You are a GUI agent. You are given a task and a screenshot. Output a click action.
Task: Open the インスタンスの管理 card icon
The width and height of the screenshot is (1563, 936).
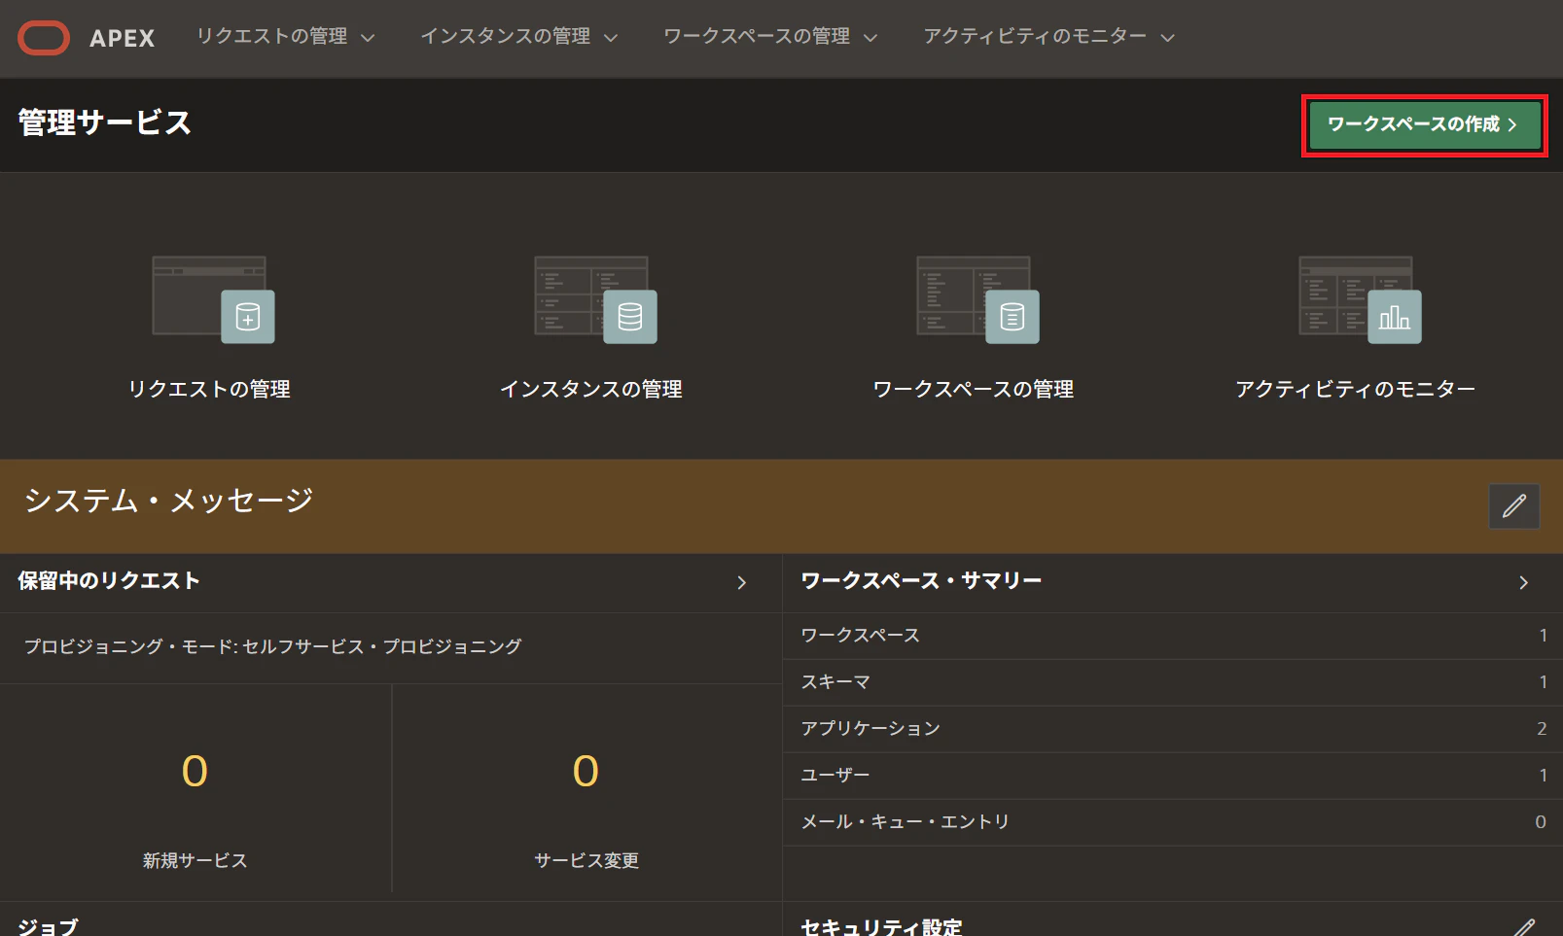(596, 299)
